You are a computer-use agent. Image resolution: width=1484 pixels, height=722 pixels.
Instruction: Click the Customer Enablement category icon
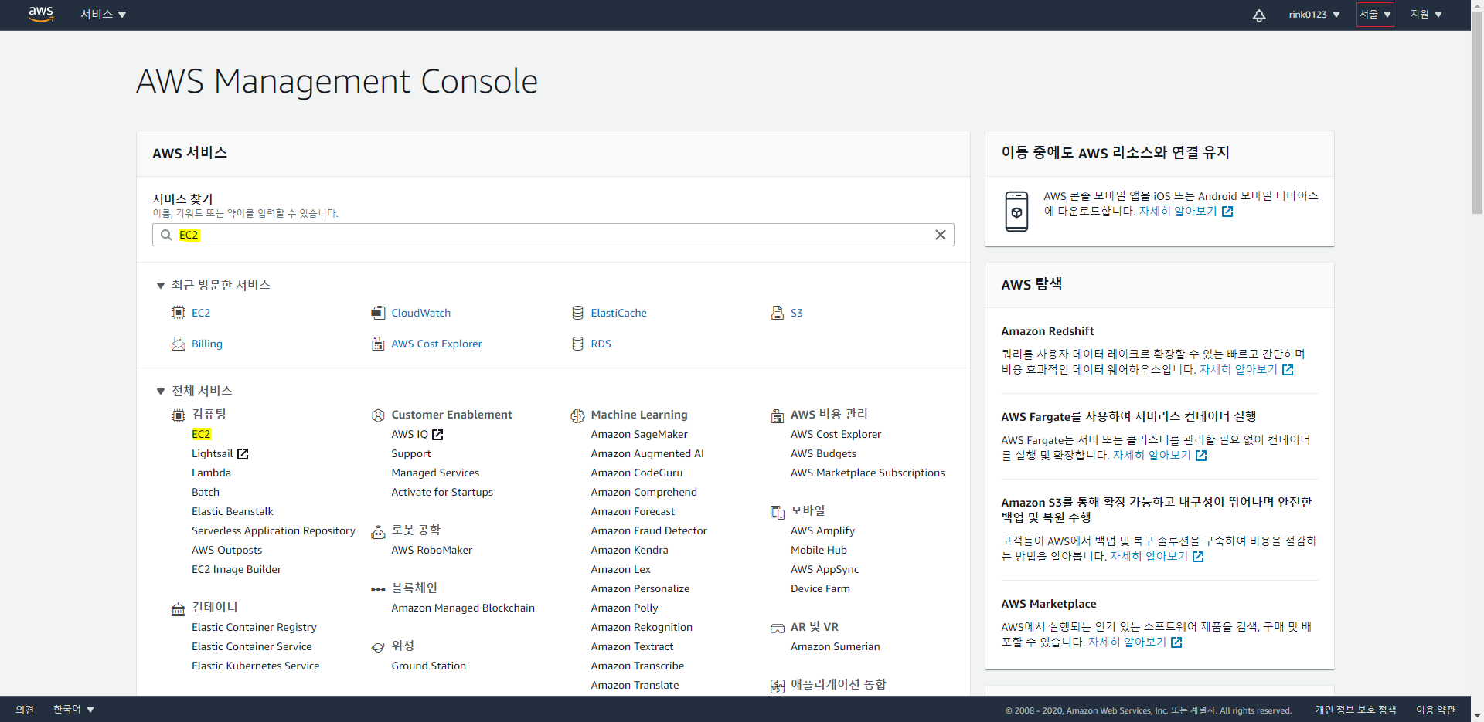coord(378,415)
